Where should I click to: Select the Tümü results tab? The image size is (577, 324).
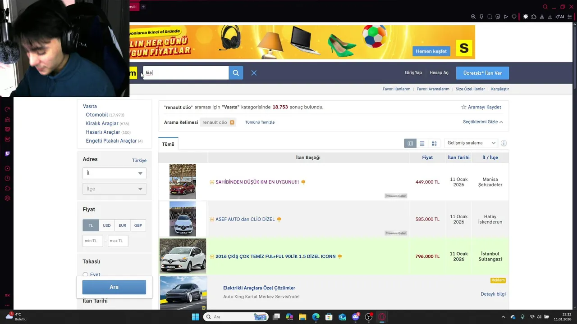pos(168,144)
